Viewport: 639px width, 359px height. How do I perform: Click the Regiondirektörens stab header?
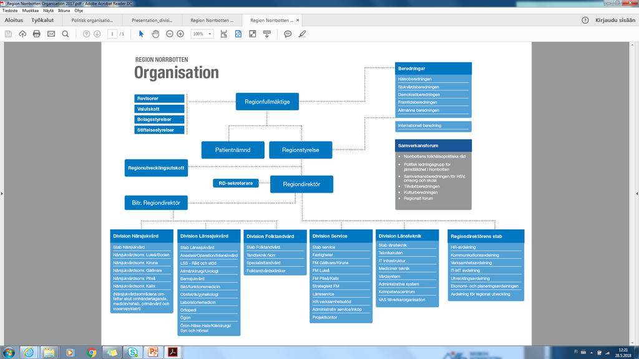tap(485, 236)
